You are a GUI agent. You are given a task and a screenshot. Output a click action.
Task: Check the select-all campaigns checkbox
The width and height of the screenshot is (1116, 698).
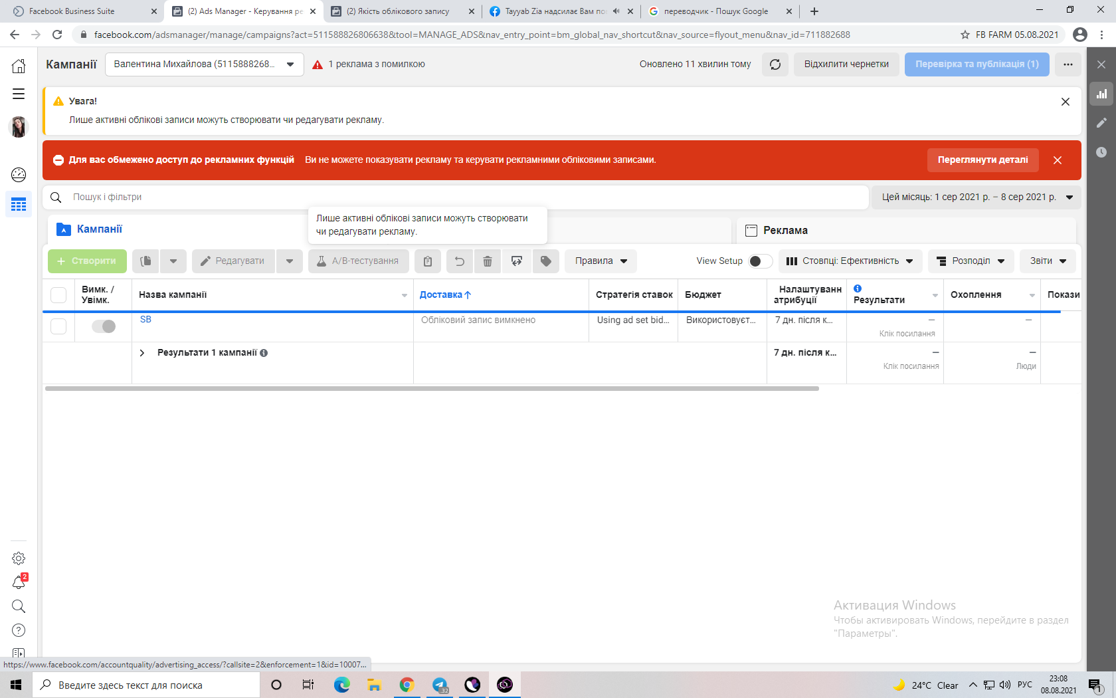coord(58,295)
